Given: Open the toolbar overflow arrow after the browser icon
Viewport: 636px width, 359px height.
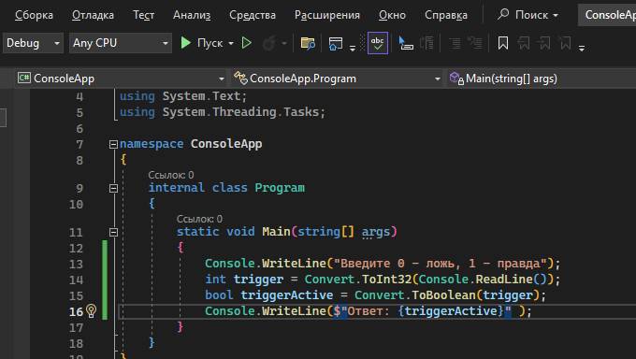Looking at the screenshot, I should click(352, 49).
